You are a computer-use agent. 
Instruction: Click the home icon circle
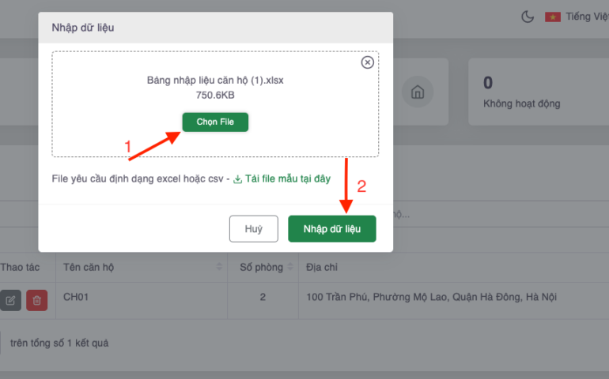[x=418, y=92]
